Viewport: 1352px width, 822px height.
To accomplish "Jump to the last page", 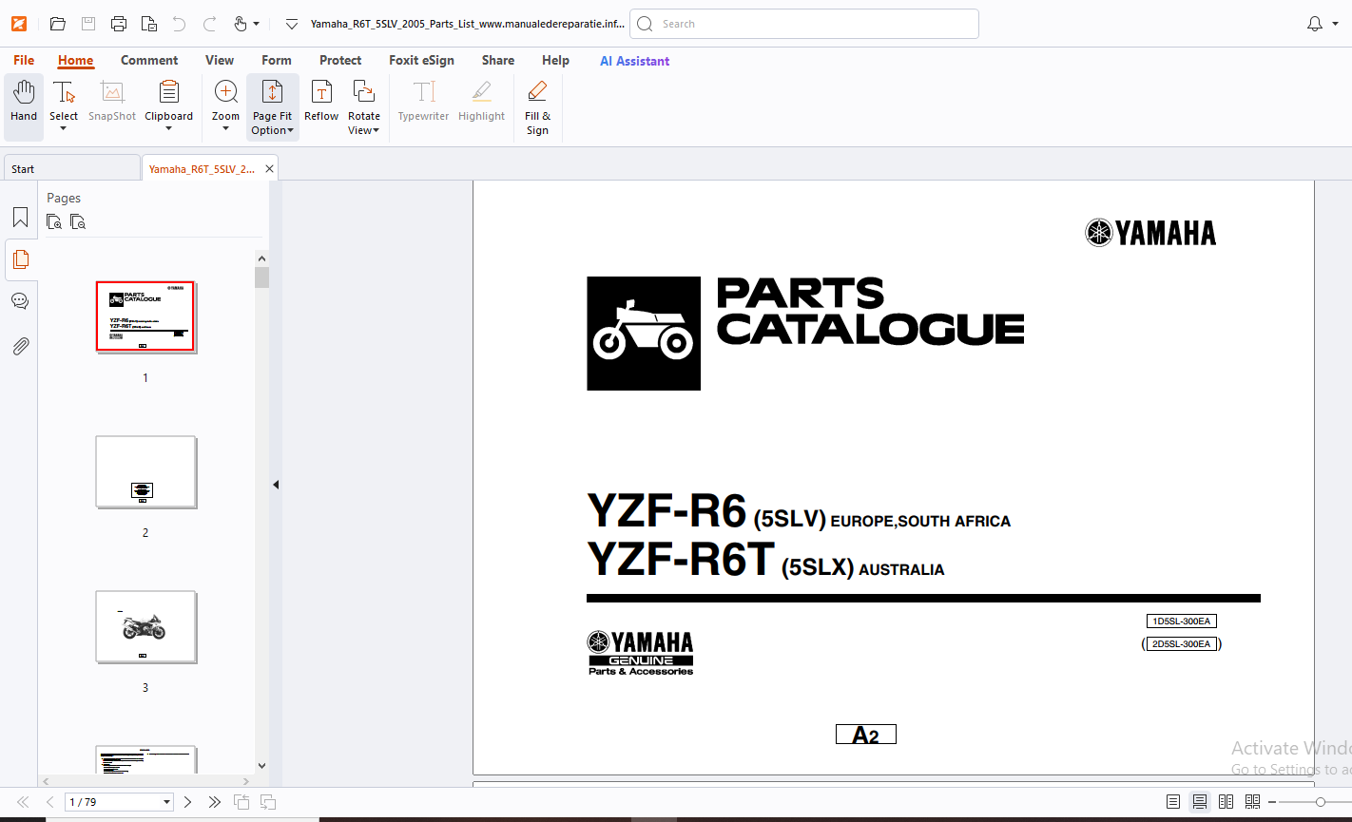I will point(215,802).
